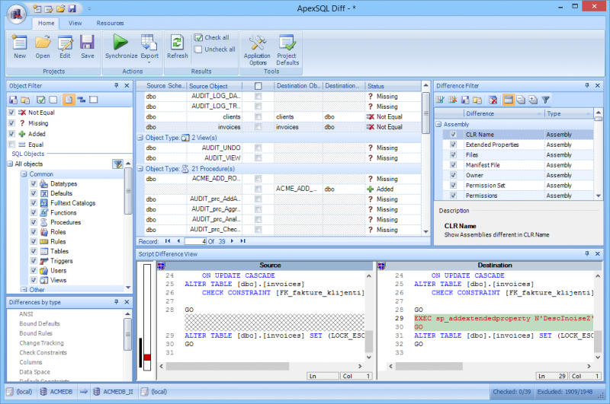The width and height of the screenshot is (610, 404).
Task: Click the Check all button
Action: pyautogui.click(x=211, y=37)
